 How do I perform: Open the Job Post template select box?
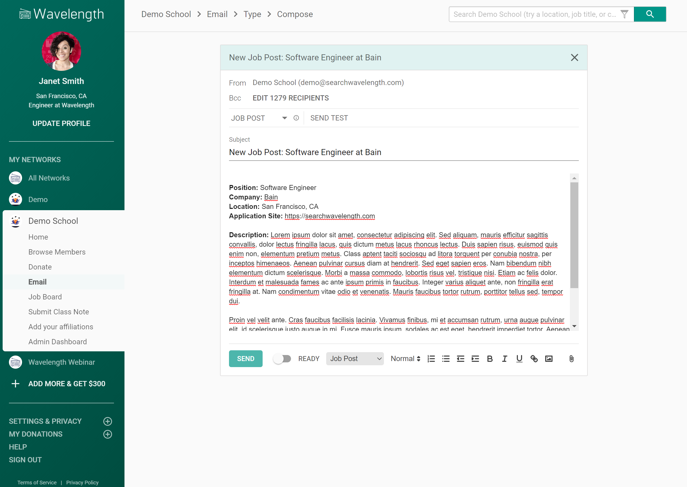[355, 359]
